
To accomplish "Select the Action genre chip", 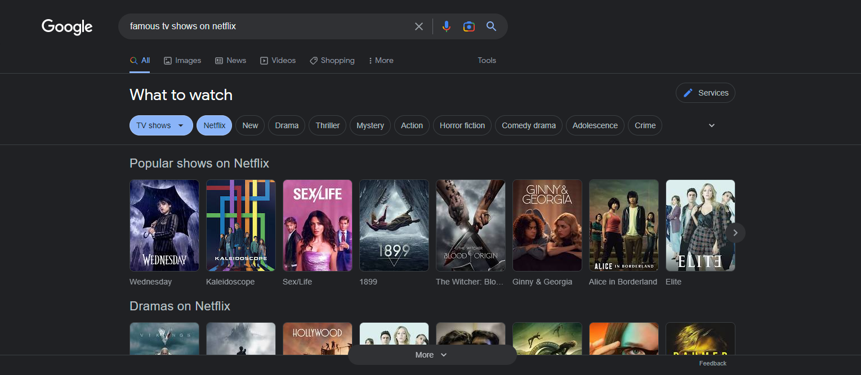I will 412,125.
